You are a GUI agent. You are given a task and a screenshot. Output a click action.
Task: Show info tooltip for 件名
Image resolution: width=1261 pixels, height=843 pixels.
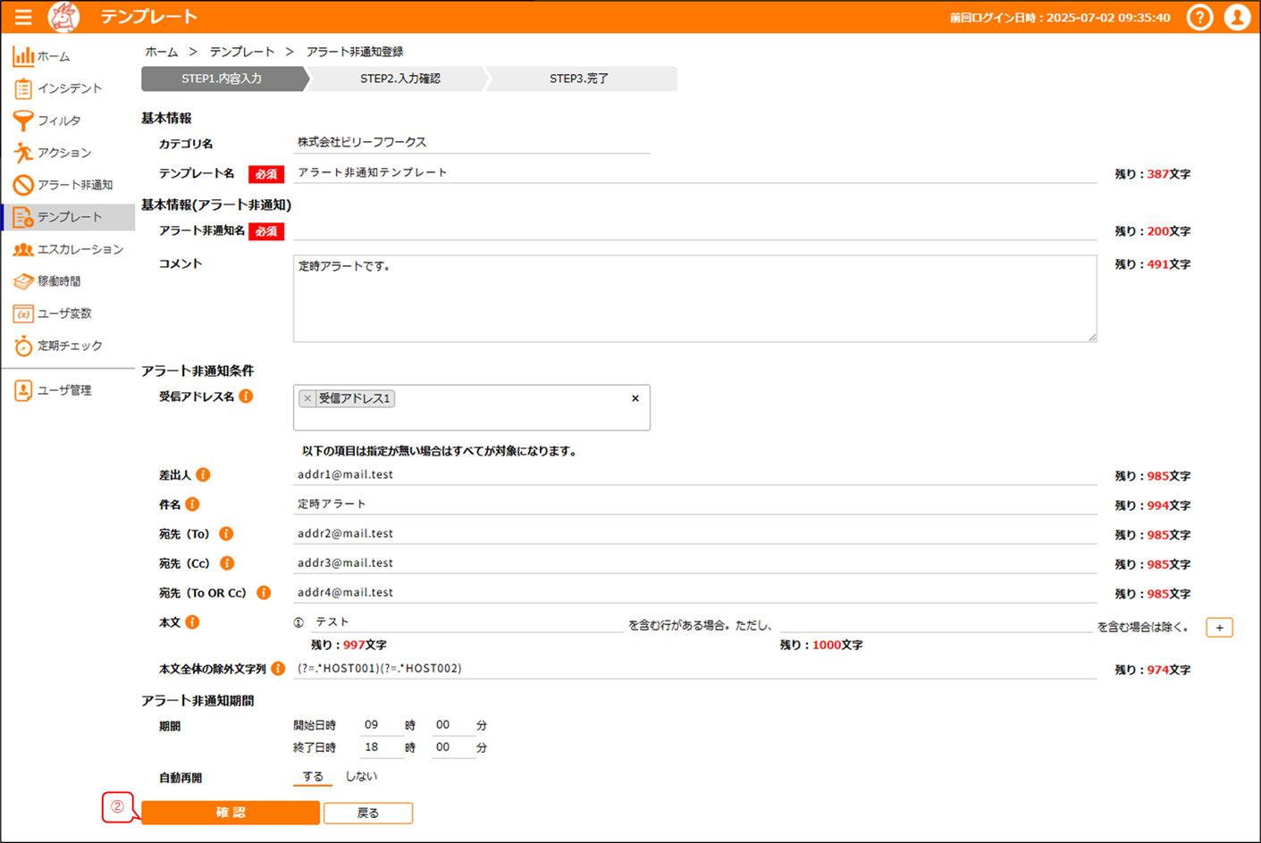(x=192, y=504)
